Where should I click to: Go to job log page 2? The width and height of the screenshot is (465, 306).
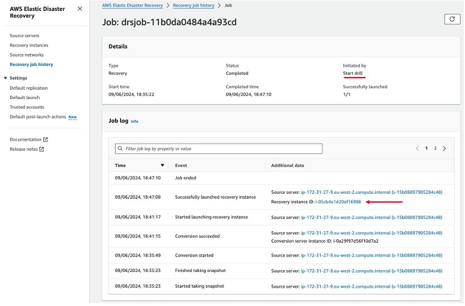click(435, 149)
